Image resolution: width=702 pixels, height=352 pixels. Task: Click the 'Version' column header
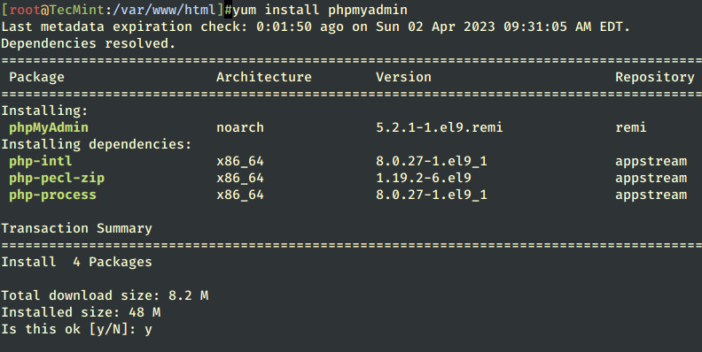click(403, 77)
